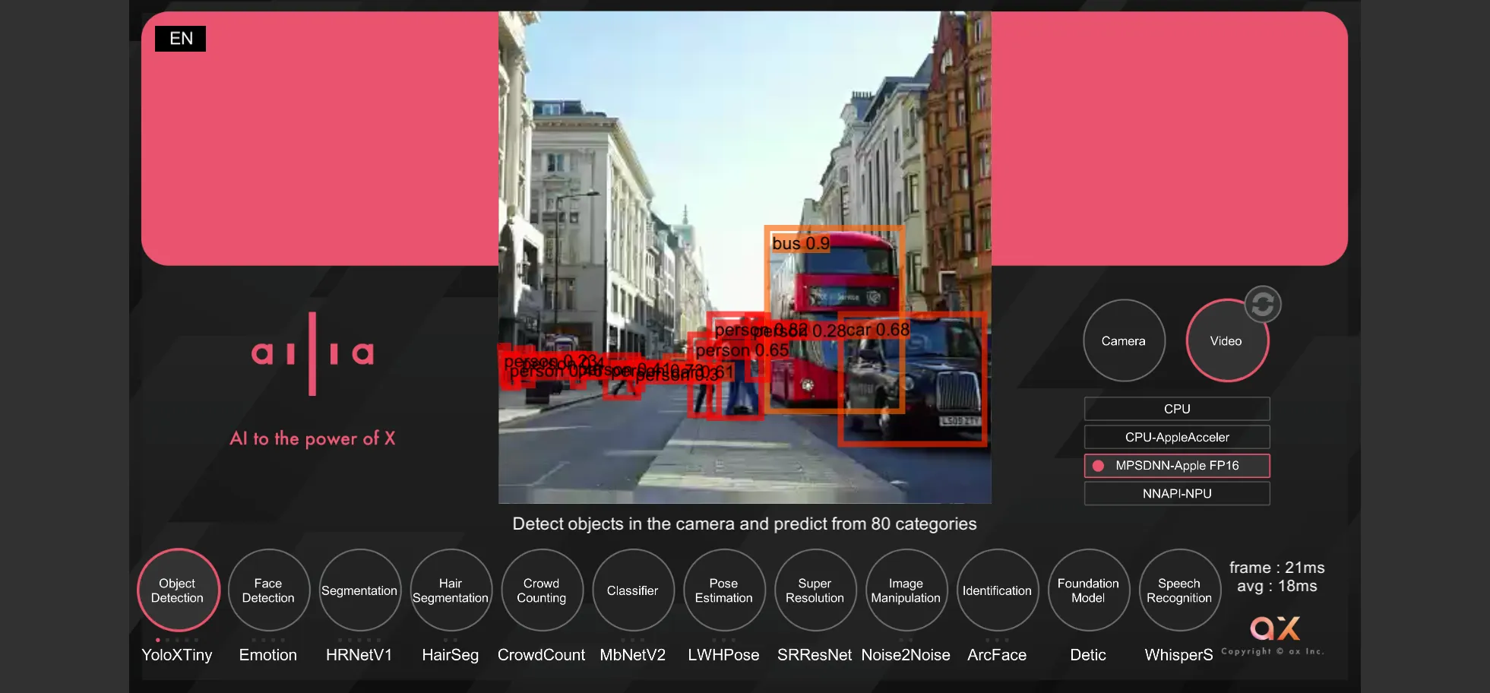Click the 'avg : 18ms' readout
This screenshot has height=693, width=1490.
(1277, 586)
